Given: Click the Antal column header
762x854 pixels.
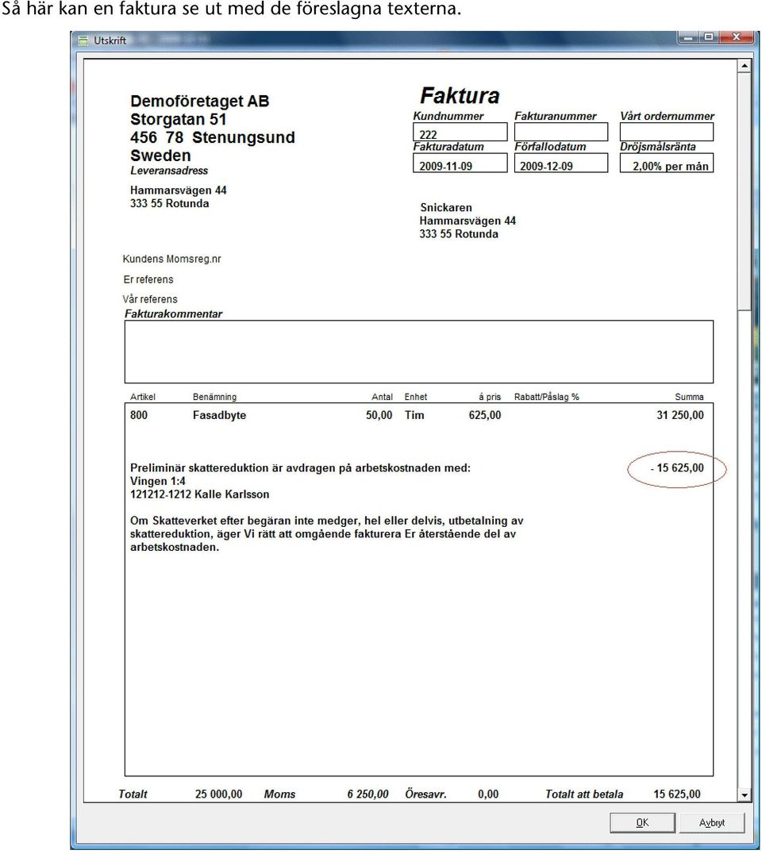Looking at the screenshot, I should coord(382,397).
